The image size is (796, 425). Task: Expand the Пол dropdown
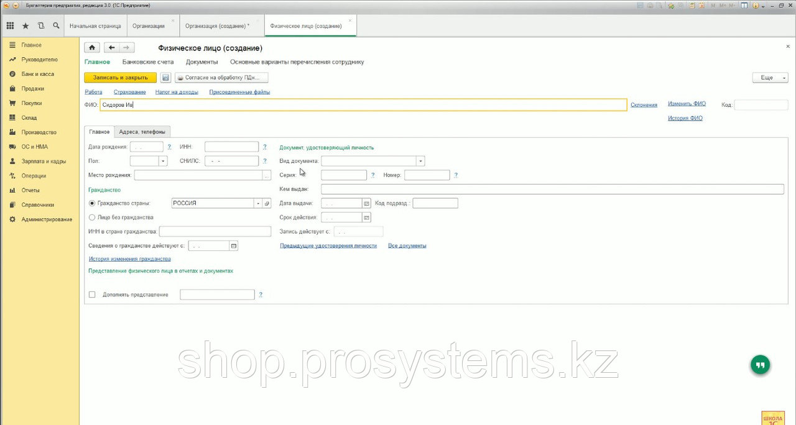click(164, 161)
